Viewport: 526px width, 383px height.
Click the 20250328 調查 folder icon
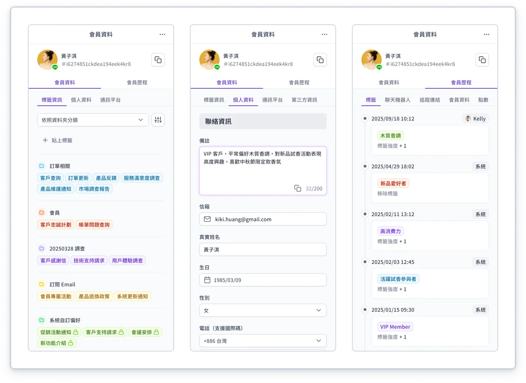42,248
